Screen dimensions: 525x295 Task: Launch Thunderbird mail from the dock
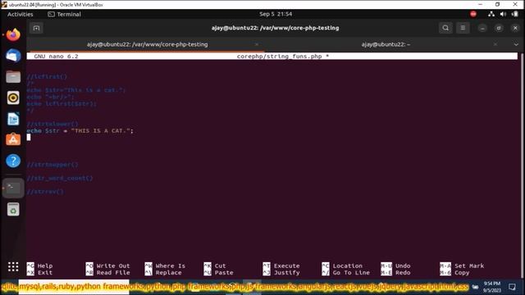(x=13, y=56)
